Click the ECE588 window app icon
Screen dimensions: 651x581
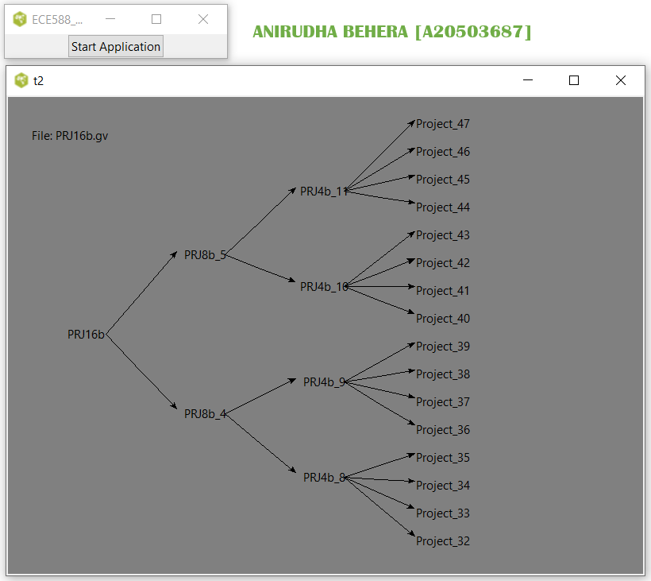click(x=21, y=20)
